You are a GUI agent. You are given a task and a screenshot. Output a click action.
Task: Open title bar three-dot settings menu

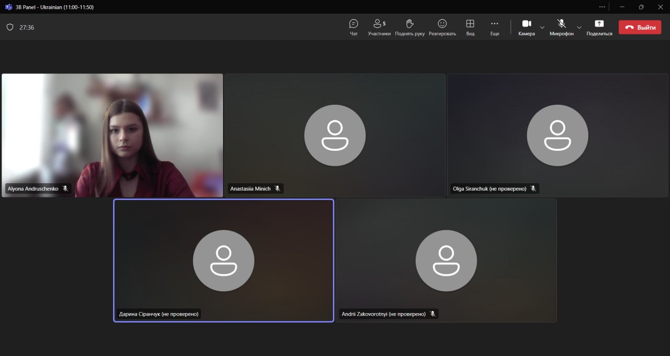(x=602, y=7)
